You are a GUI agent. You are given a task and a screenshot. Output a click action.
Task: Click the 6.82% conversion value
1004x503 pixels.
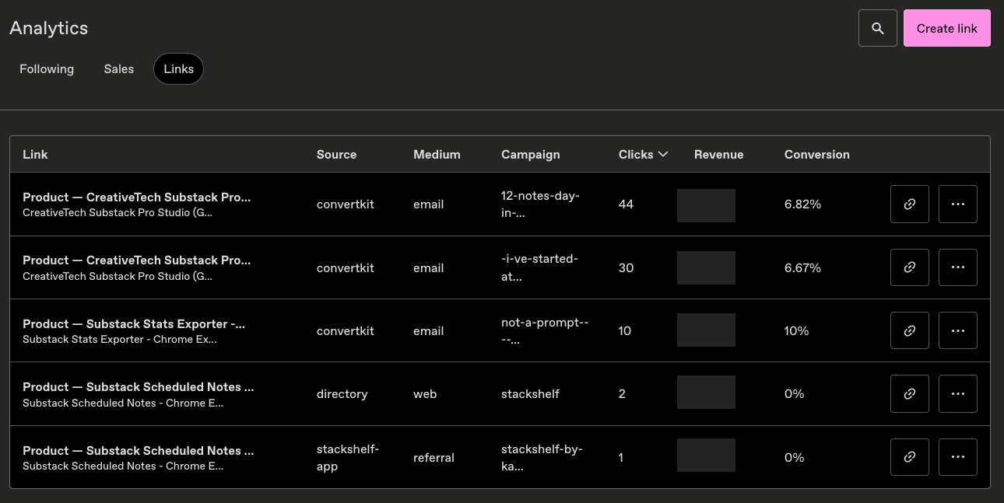802,204
